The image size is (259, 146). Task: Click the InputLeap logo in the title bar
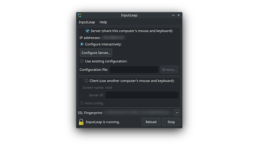click(80, 15)
